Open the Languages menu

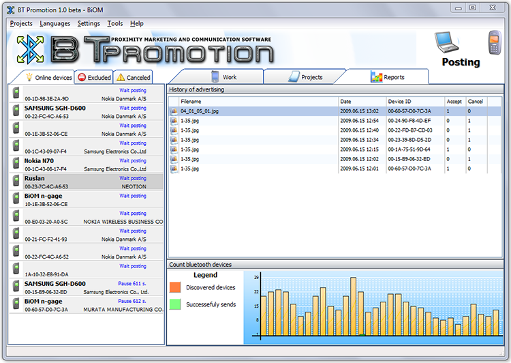(x=55, y=23)
